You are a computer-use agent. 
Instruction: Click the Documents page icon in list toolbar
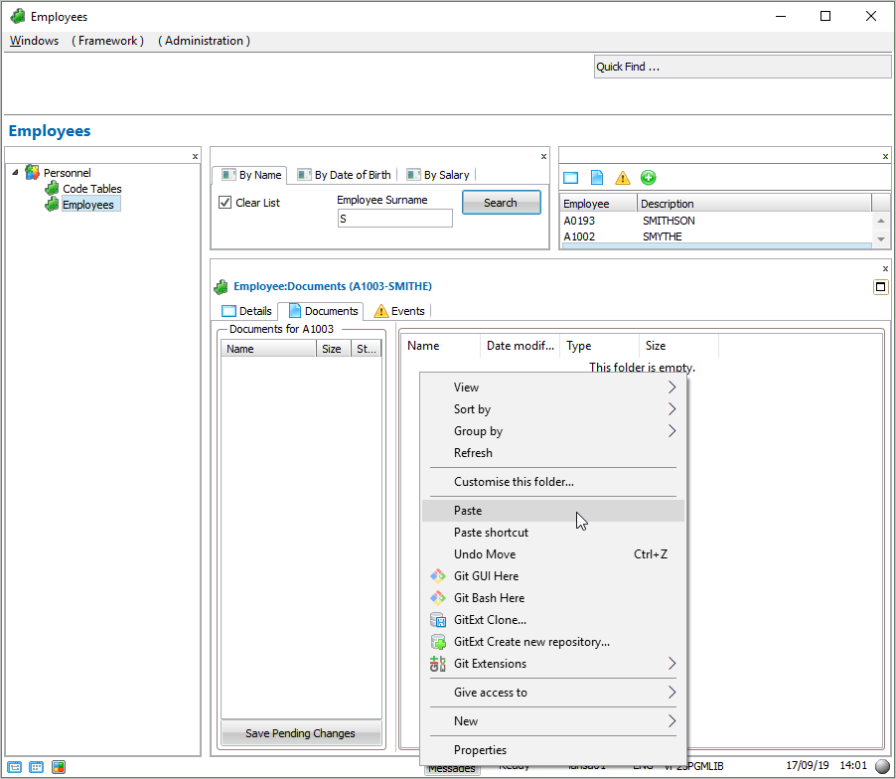(x=597, y=178)
